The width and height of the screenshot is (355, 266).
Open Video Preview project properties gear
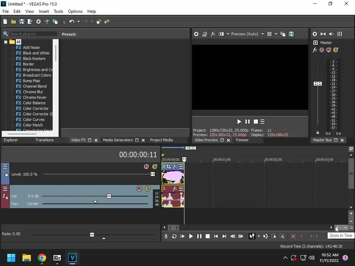[196, 34]
